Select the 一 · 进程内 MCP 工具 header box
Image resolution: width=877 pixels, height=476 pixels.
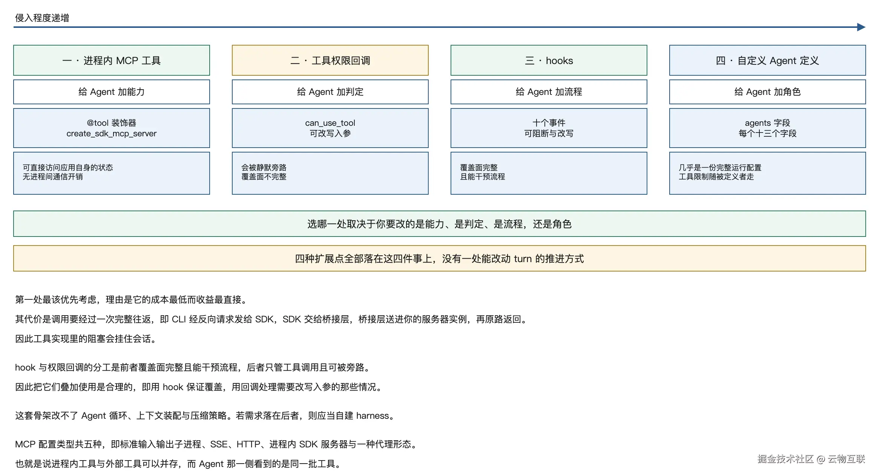point(112,60)
